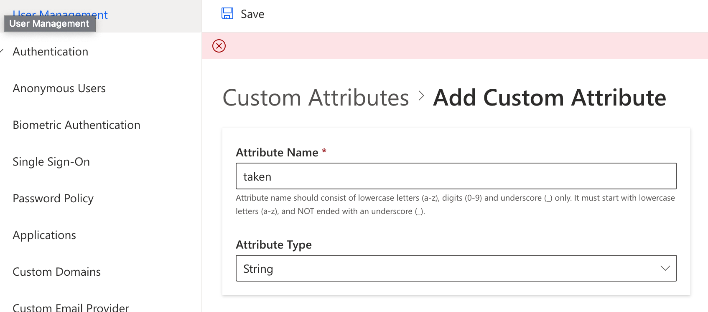Open Password Policy page
Screen dimensions: 708x312
pos(53,199)
